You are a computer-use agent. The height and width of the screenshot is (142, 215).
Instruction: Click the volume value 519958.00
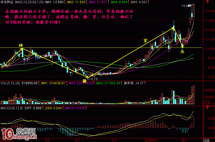tap(29, 83)
